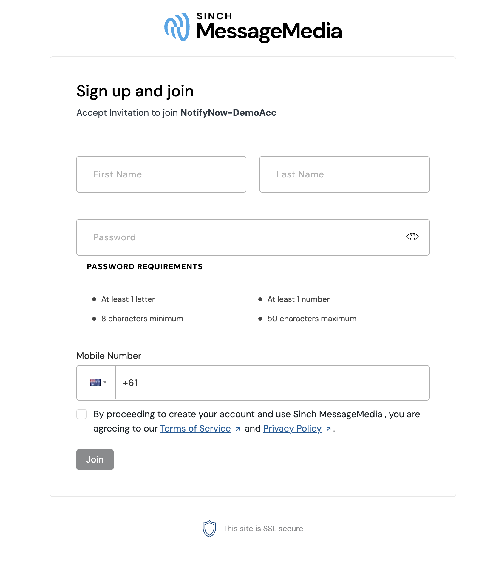The height and width of the screenshot is (581, 482).
Task: Click the SSL secure shield icon
Action: [x=209, y=529]
